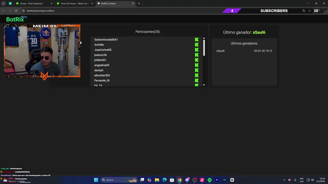
Task: Click the system tray microphone icon
Action: coord(295,180)
